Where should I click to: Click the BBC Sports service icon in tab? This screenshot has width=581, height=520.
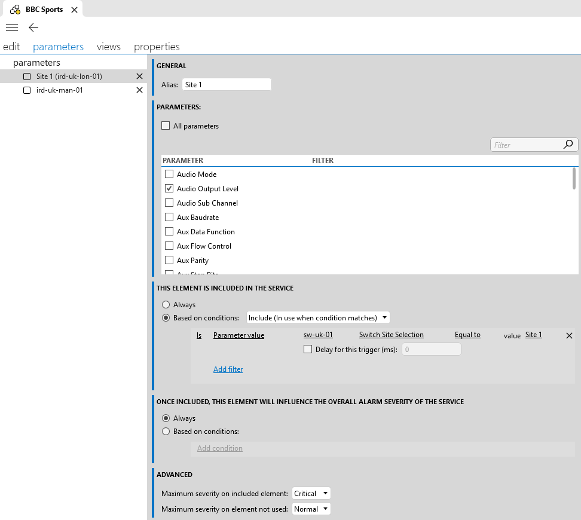(x=15, y=10)
